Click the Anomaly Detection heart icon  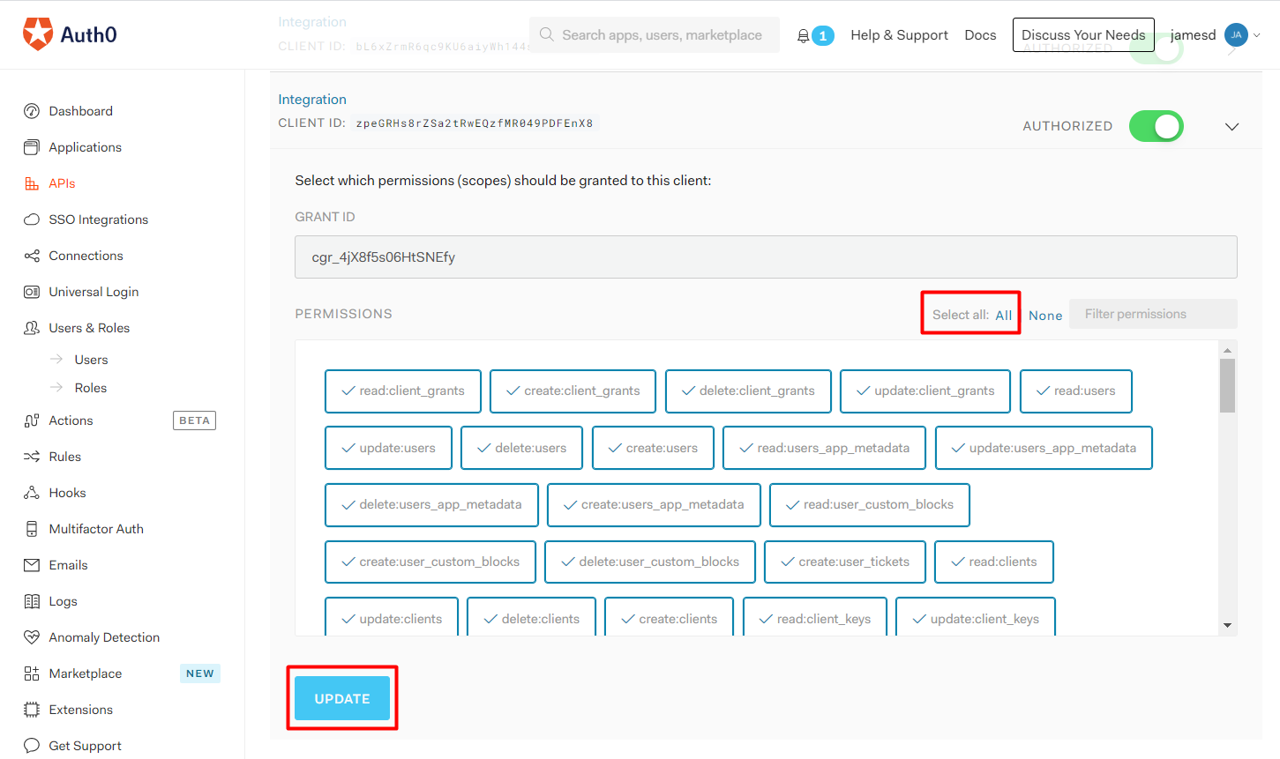(32, 637)
